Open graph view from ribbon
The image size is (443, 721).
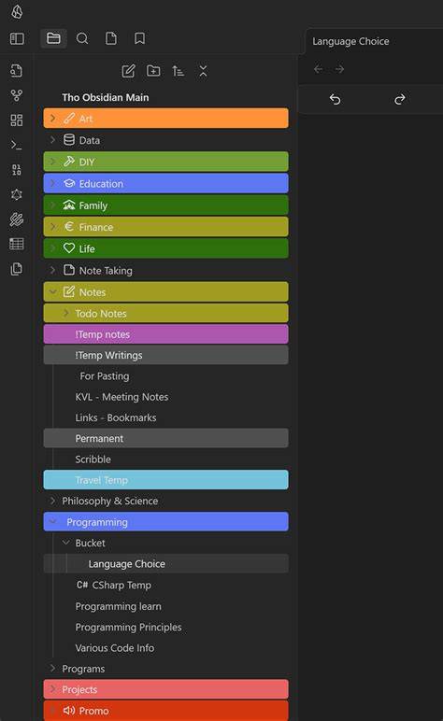coord(17,95)
